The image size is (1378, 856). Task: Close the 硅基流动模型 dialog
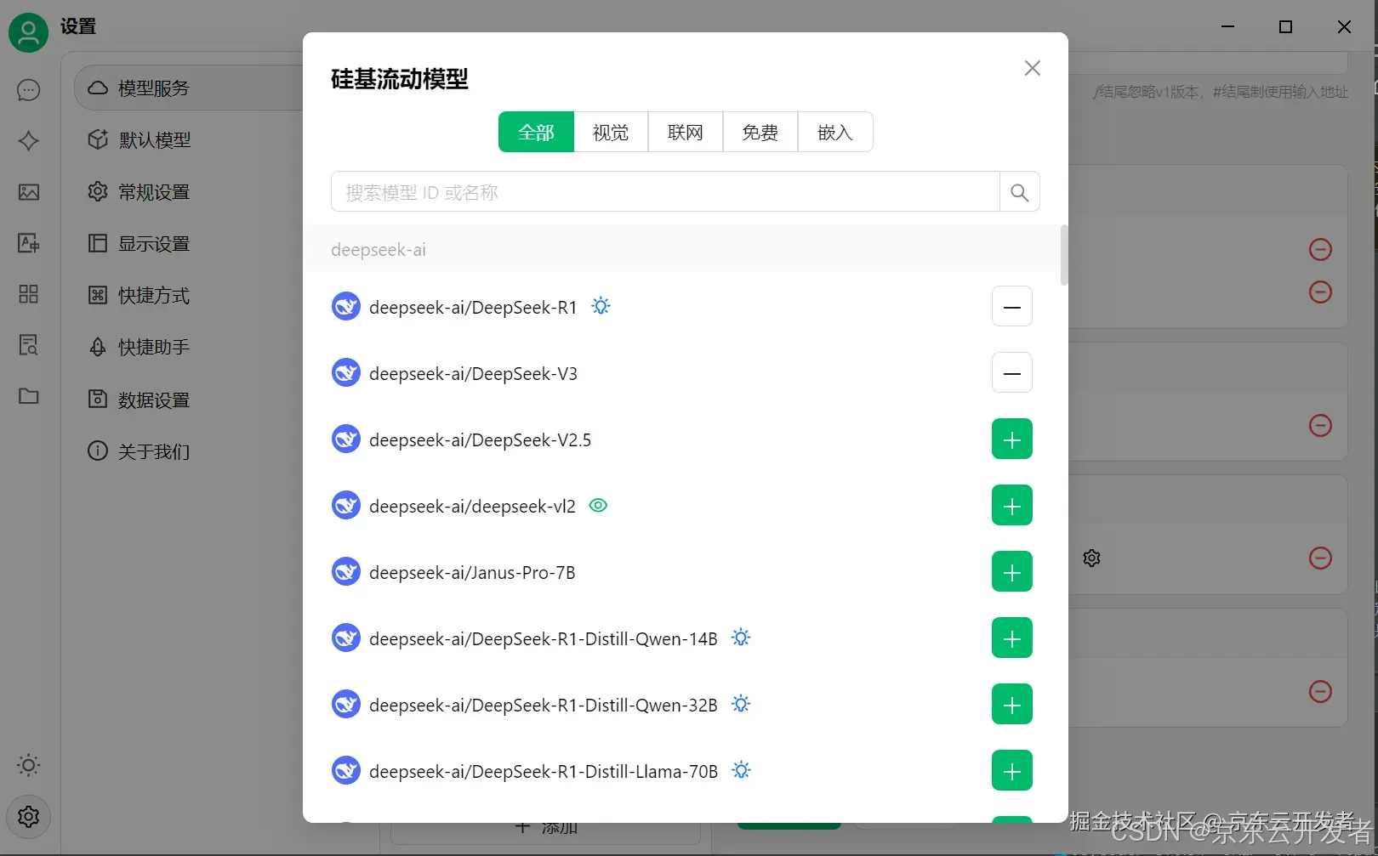point(1033,68)
